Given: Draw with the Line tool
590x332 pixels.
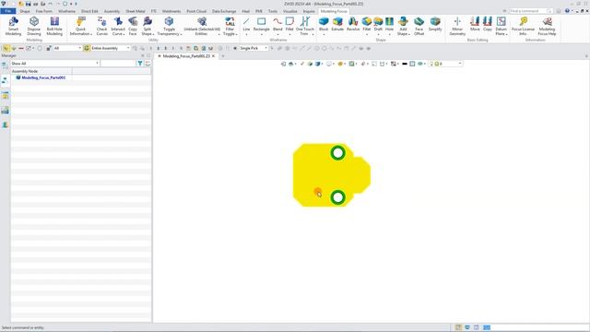Looking at the screenshot, I should [x=246, y=26].
